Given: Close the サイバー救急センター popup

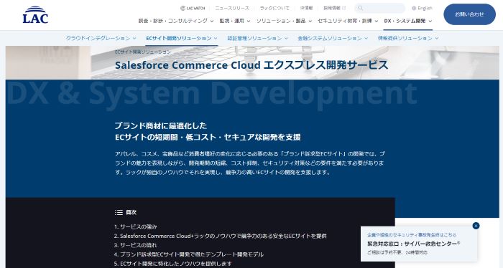Looking at the screenshot, I should (476, 226).
